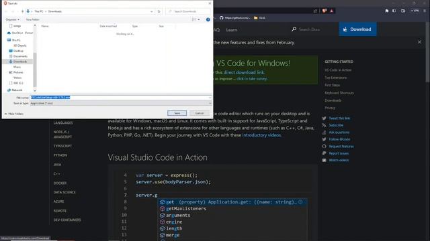Sort files by Type column header

coord(134,26)
